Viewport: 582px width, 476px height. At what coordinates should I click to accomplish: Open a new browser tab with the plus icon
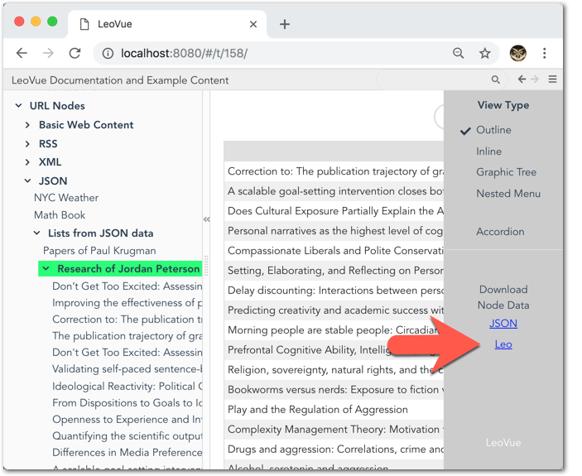[x=285, y=24]
